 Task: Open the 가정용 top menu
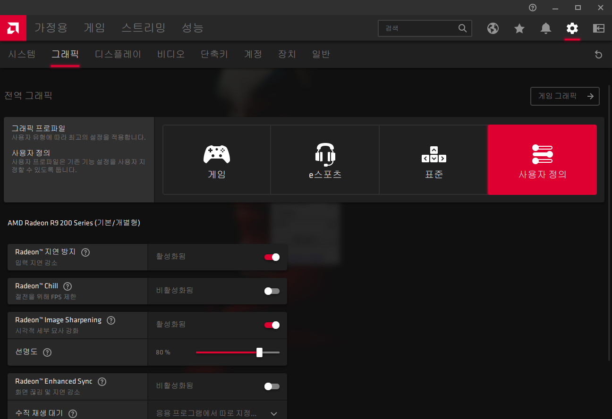pyautogui.click(x=51, y=28)
